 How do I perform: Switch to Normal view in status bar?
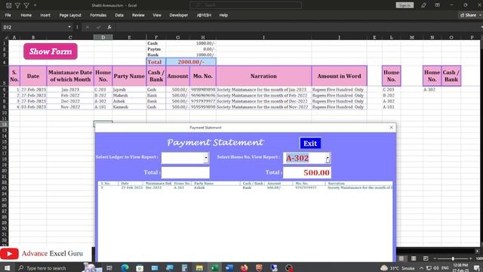click(x=401, y=258)
